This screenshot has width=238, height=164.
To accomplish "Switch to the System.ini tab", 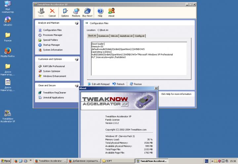I will point(103,36).
